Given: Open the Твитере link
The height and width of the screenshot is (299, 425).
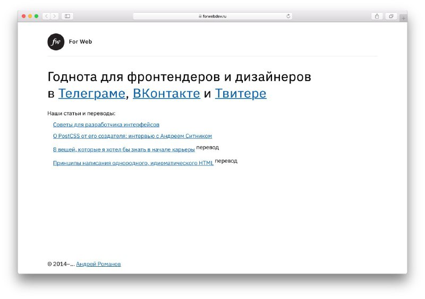Looking at the screenshot, I should point(241,94).
